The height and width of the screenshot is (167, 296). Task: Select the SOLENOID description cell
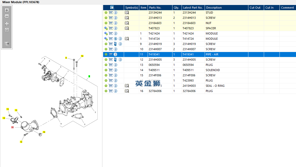point(226,70)
